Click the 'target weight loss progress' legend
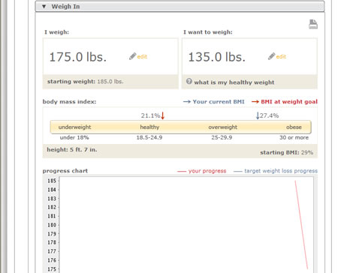This screenshot has width=338, height=273. (x=281, y=171)
